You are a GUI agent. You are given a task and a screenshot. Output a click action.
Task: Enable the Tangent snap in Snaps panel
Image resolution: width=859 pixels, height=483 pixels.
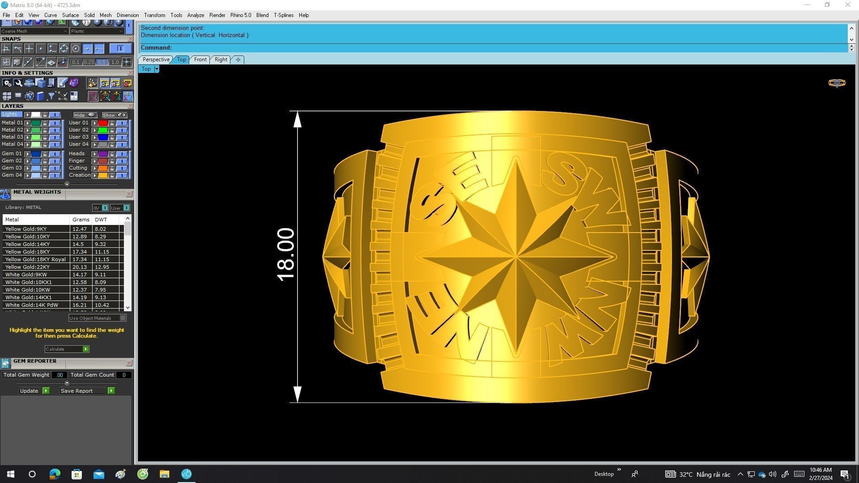(x=17, y=48)
